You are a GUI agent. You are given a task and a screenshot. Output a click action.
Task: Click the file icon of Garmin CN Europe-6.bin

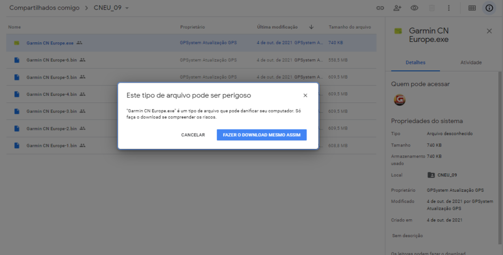click(x=17, y=60)
